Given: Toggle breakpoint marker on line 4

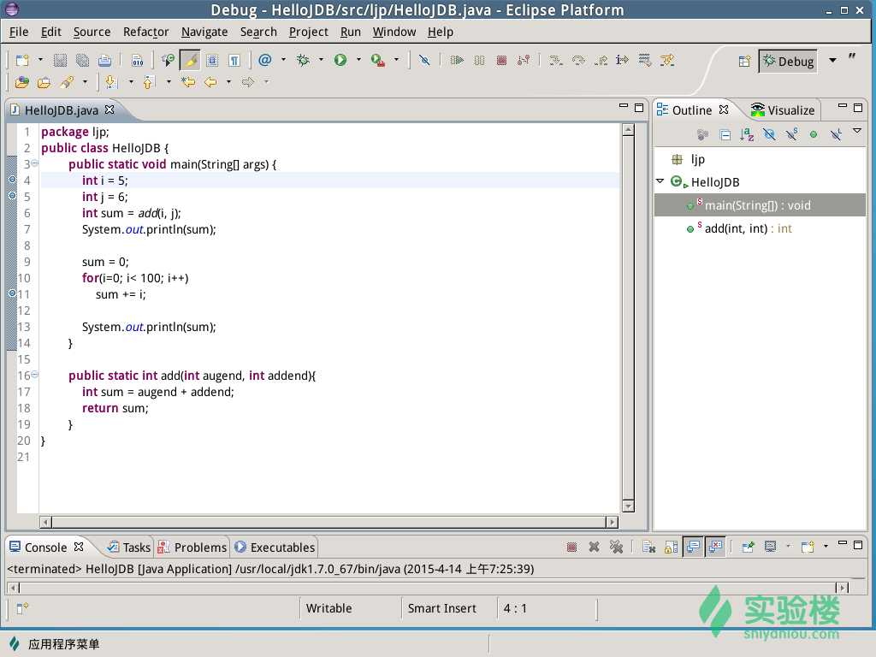Looking at the screenshot, I should point(12,180).
